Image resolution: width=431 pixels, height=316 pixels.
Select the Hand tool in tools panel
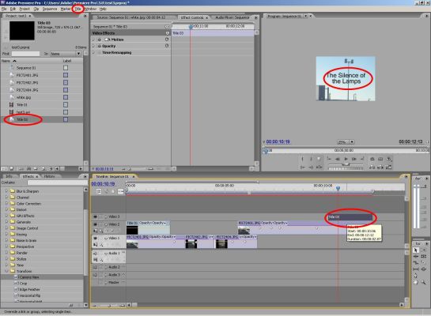(x=416, y=282)
